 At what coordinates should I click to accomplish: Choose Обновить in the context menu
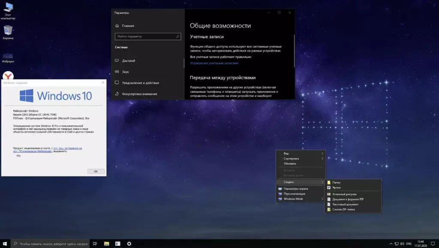pyautogui.click(x=301, y=163)
